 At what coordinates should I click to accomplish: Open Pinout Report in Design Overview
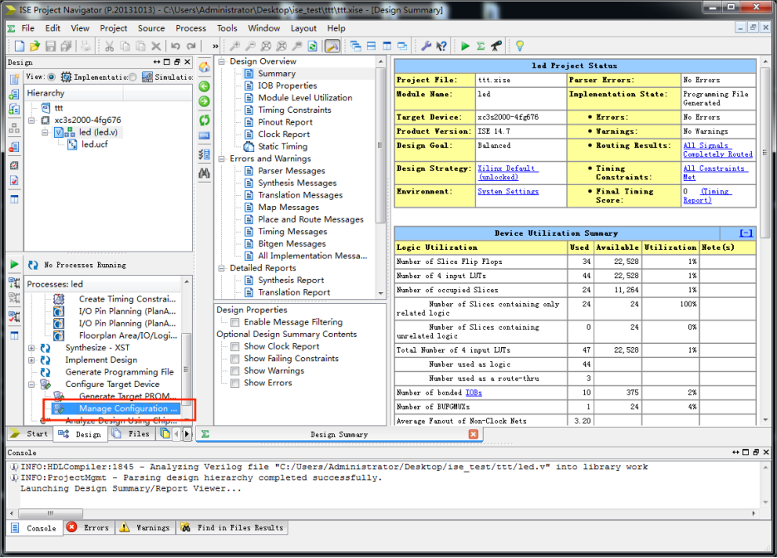coord(285,122)
